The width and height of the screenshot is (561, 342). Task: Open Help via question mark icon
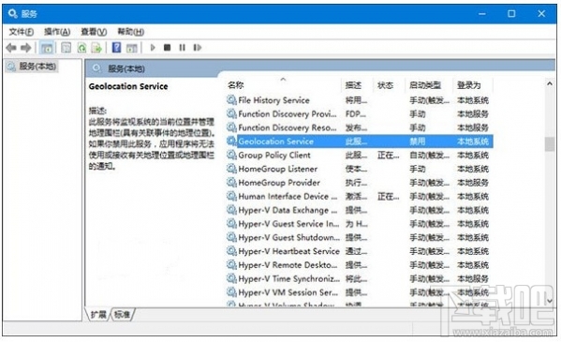click(117, 47)
